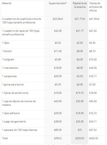Click the $3.50 sacapuntas price
107x145 pixels.
(x=80, y=76)
